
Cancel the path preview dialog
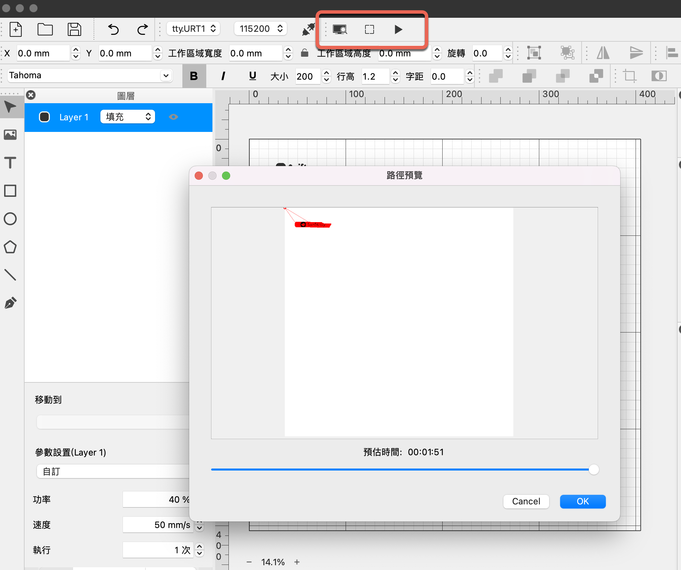[x=526, y=501]
